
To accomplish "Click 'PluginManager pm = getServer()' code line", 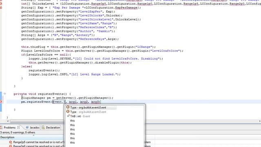I will (x=67, y=98).
